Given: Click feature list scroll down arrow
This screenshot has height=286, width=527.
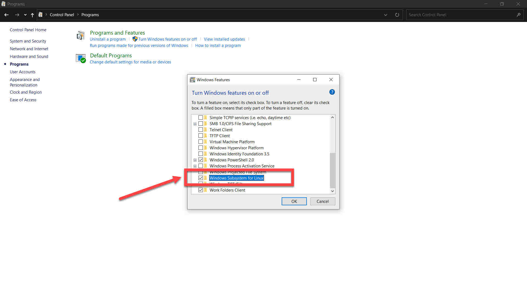Looking at the screenshot, I should click(x=332, y=191).
